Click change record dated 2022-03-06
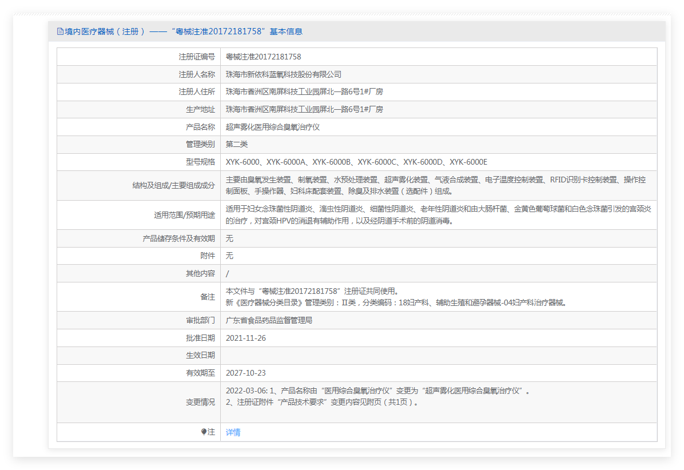Viewport: 684px width, 470px height. click(378, 391)
